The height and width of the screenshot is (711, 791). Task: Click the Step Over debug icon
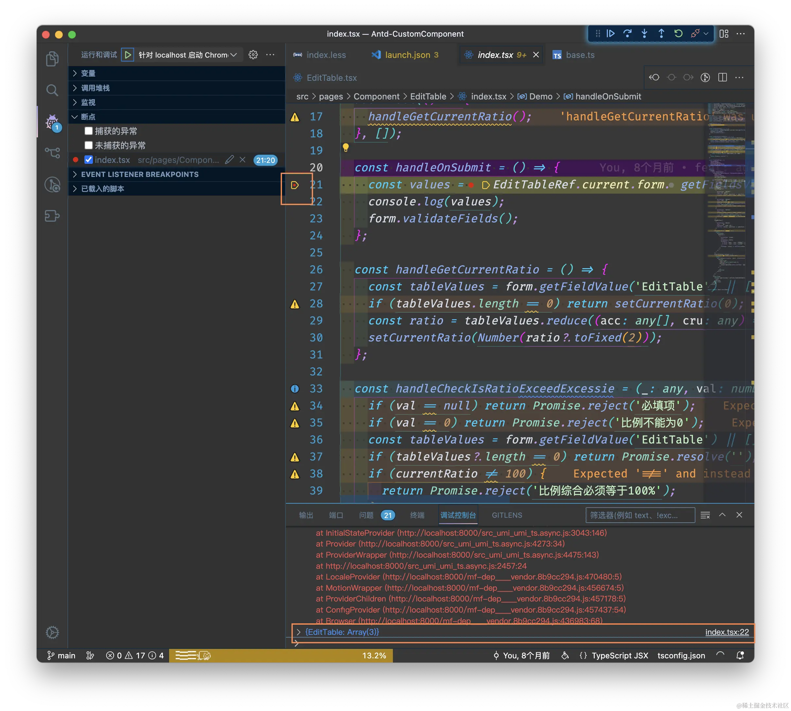click(627, 34)
